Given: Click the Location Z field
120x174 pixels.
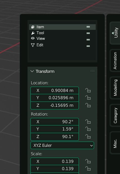Looking at the screenshot, I should click(x=55, y=105).
